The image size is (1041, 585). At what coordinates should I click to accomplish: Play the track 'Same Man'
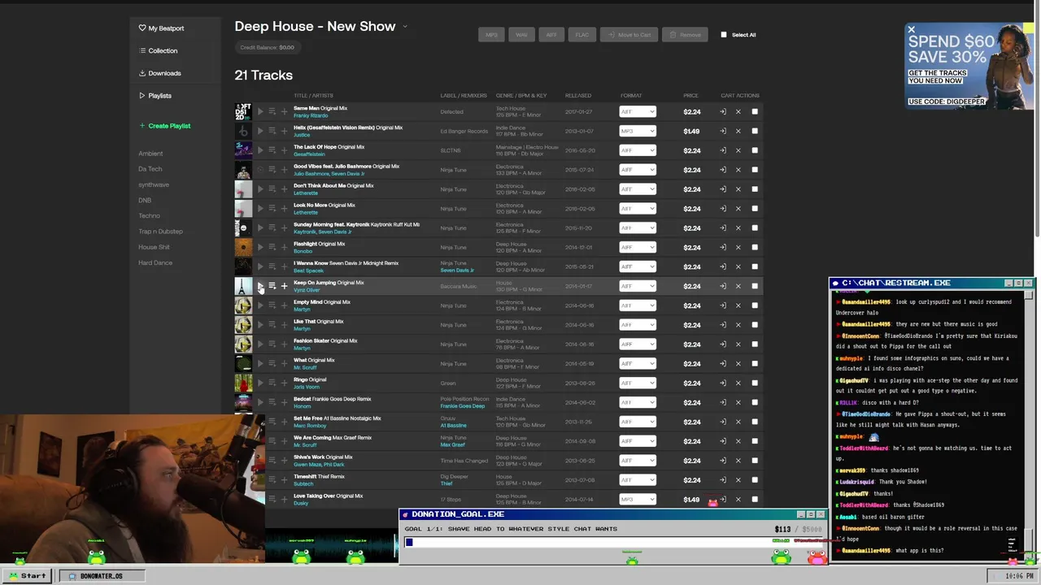(x=260, y=111)
